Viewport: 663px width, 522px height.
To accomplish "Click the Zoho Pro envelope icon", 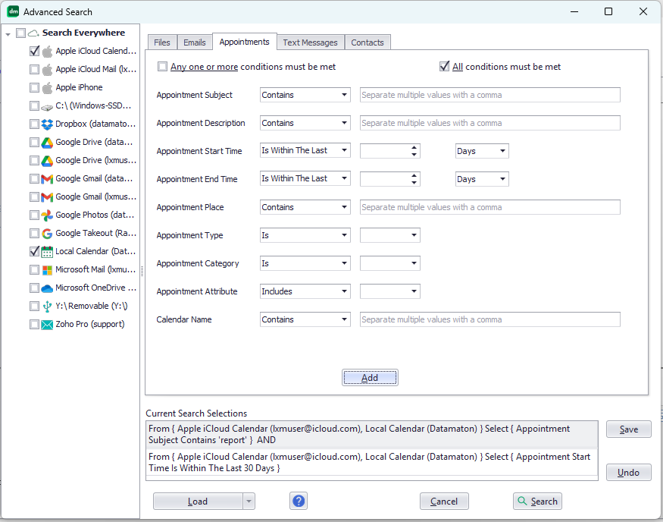I will [45, 324].
